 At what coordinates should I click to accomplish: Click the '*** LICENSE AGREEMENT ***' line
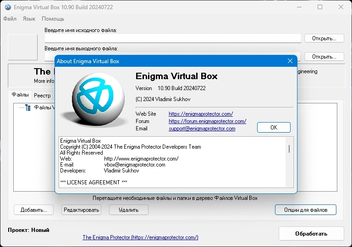click(x=93, y=183)
